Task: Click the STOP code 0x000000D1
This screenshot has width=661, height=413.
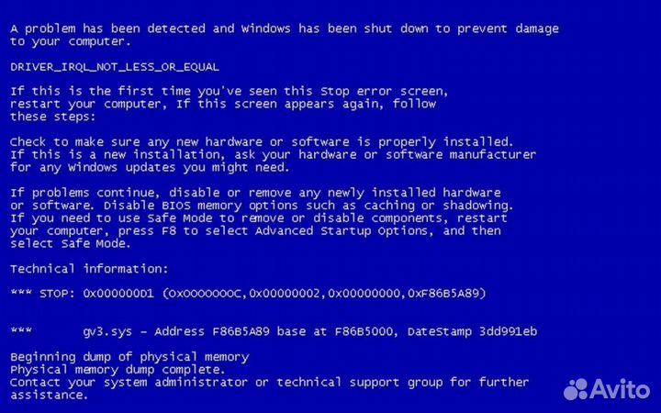Action: [118, 294]
